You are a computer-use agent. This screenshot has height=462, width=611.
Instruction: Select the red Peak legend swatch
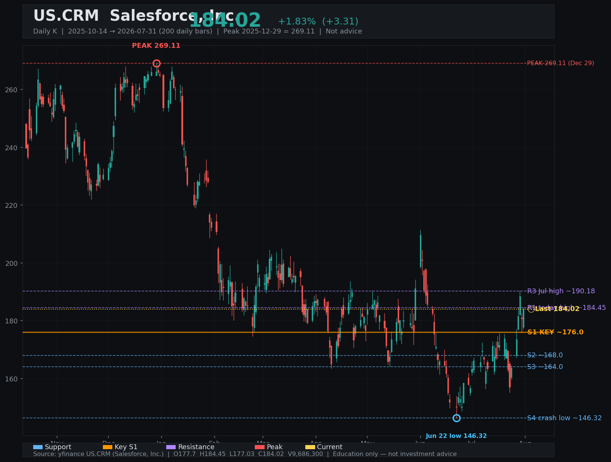260,447
